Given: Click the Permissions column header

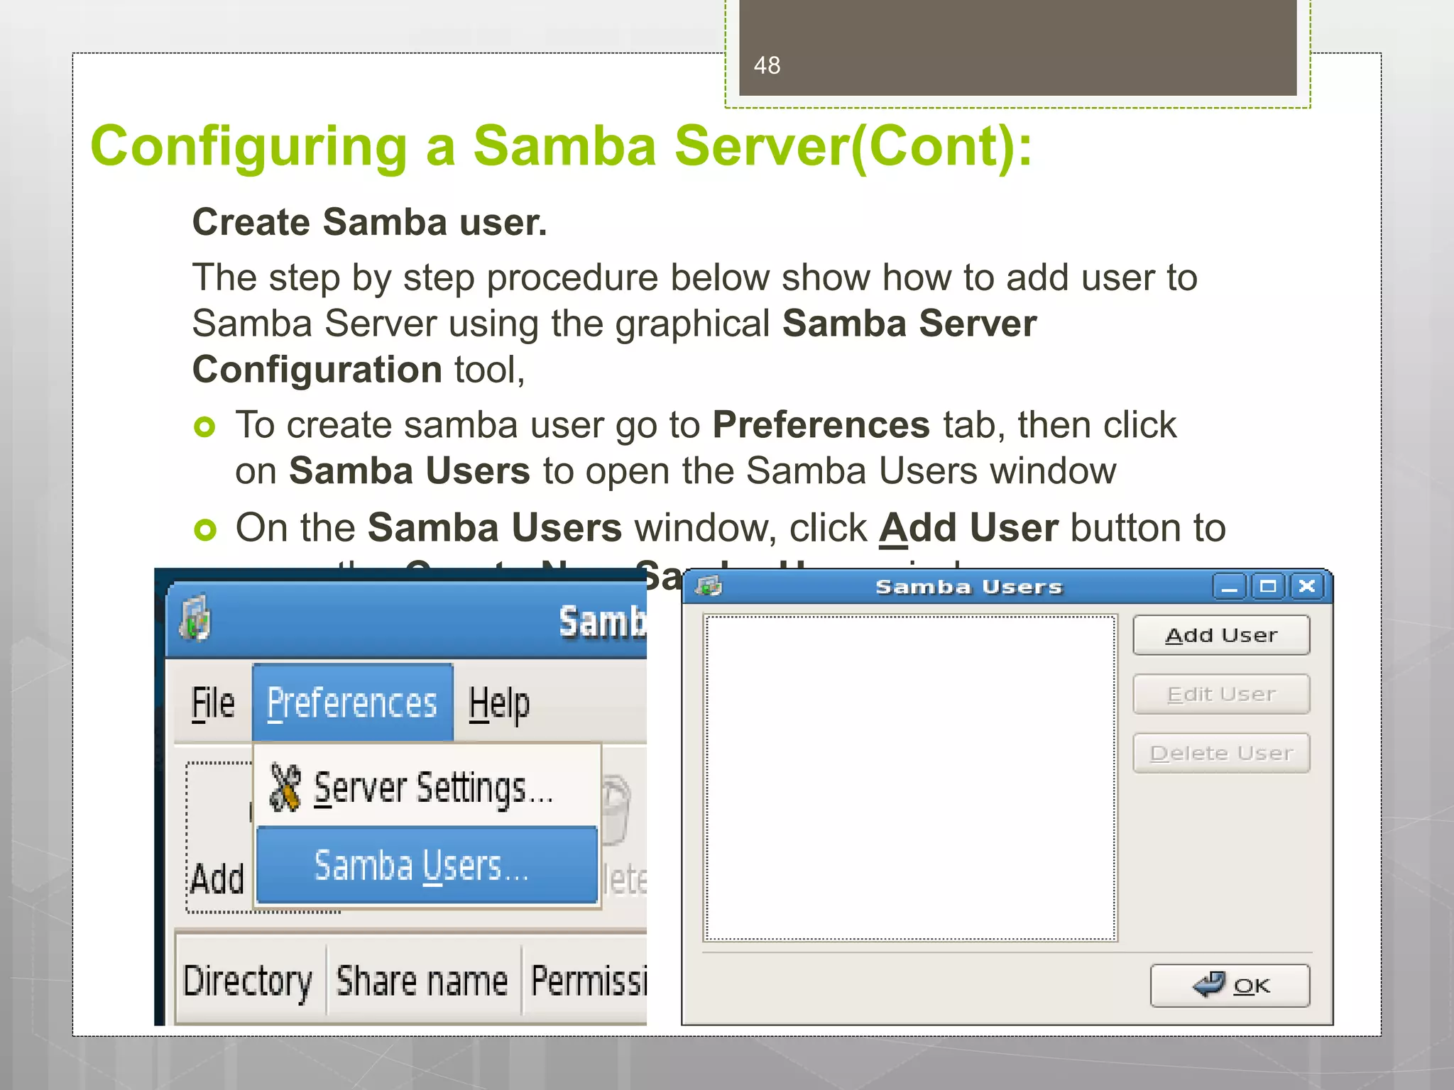Looking at the screenshot, I should [586, 981].
